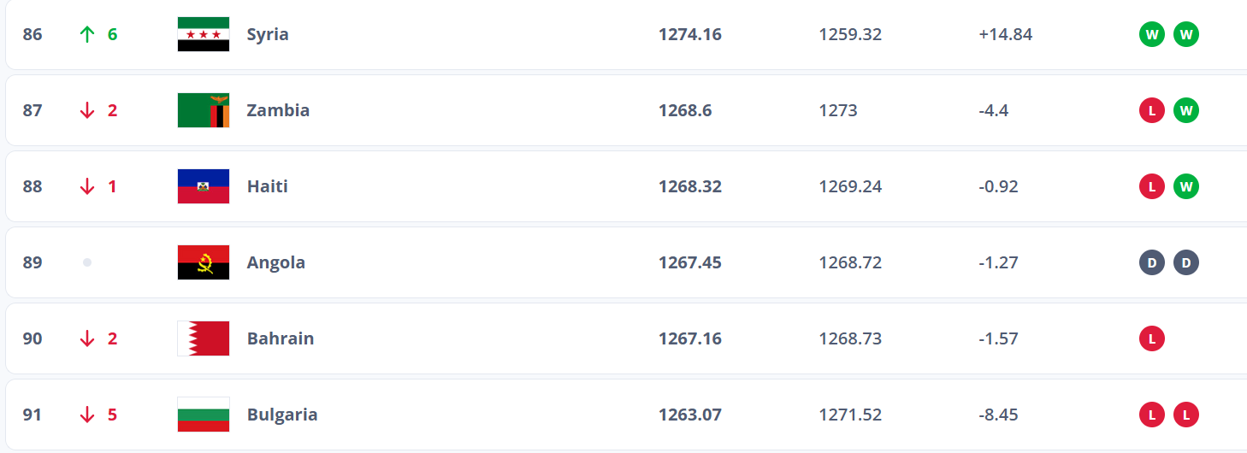Open the Haiti team link
Screen dimensions: 1247x453
click(267, 186)
